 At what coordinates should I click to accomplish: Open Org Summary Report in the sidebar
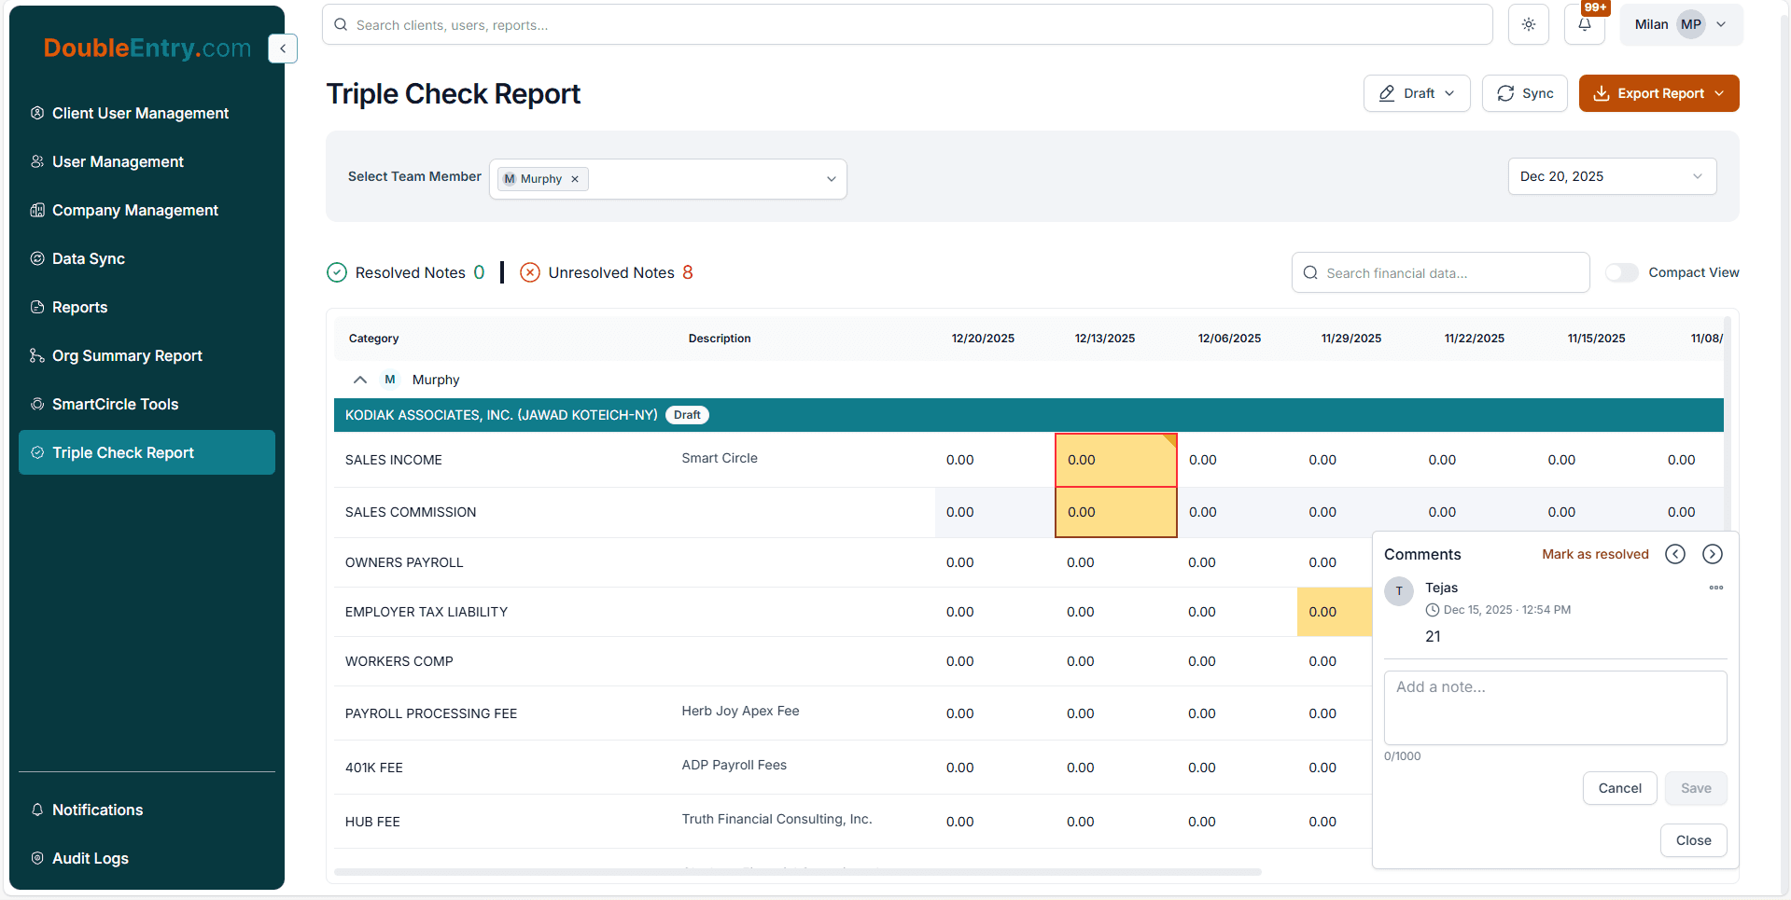pos(127,355)
